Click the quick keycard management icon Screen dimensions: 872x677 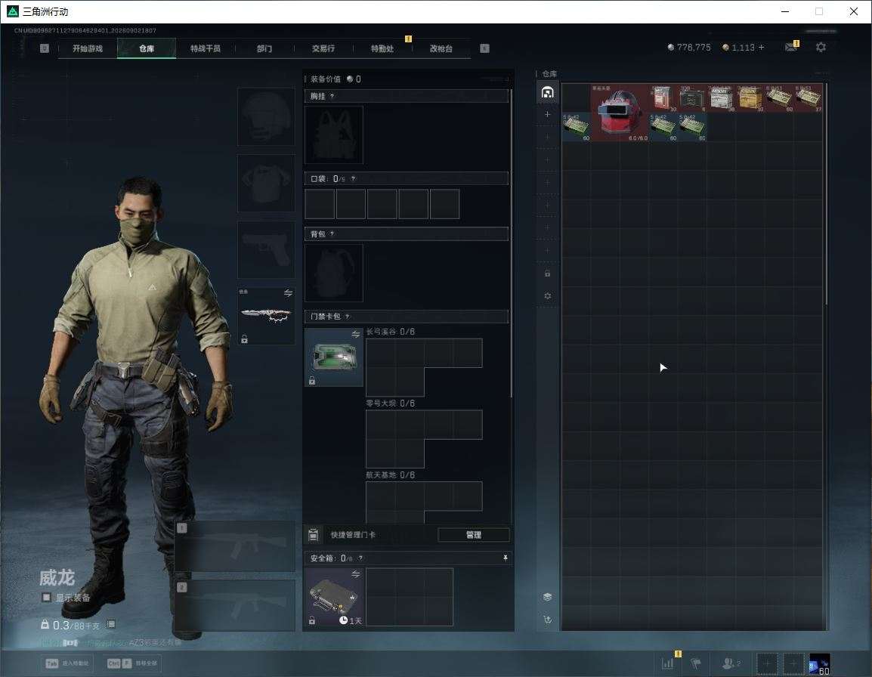point(313,535)
